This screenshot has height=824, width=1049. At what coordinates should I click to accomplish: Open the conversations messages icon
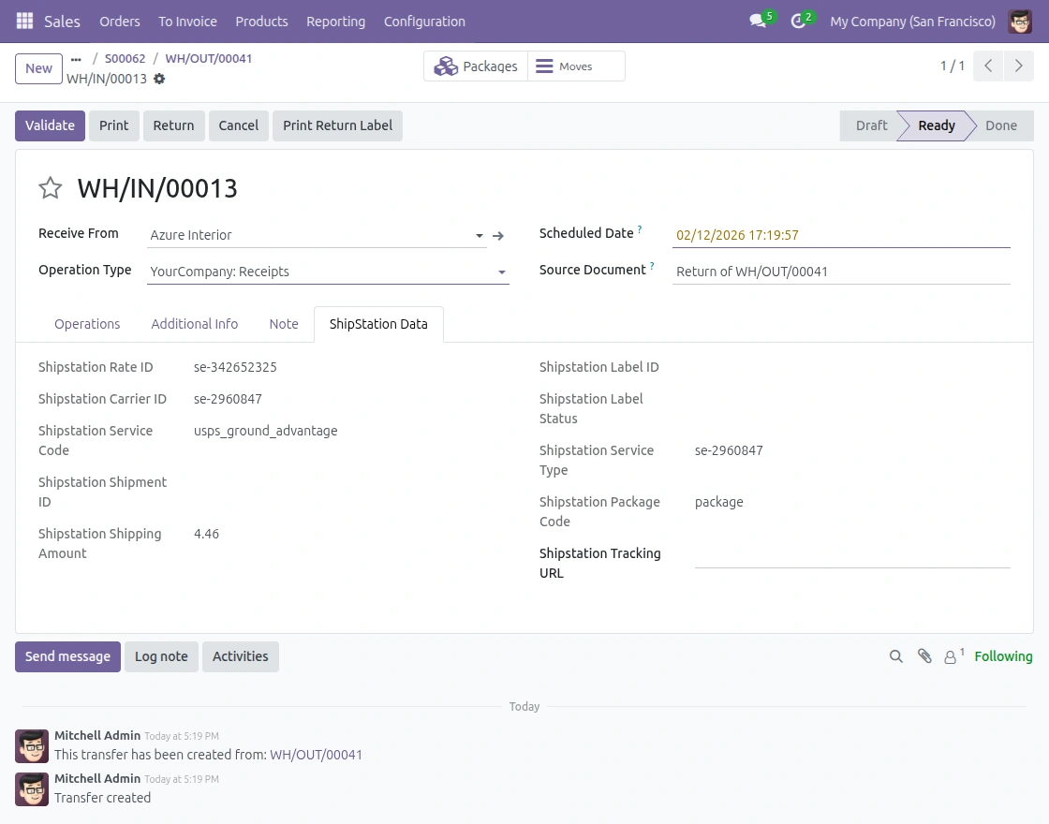tap(757, 21)
